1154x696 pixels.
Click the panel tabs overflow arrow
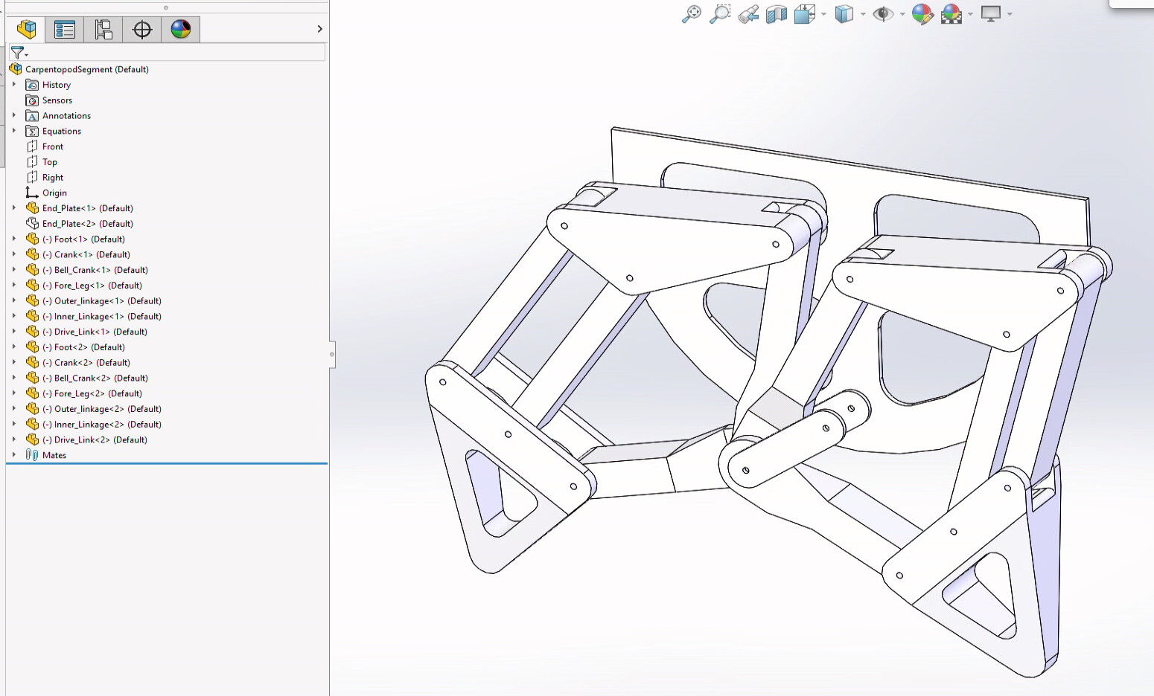[x=319, y=29]
